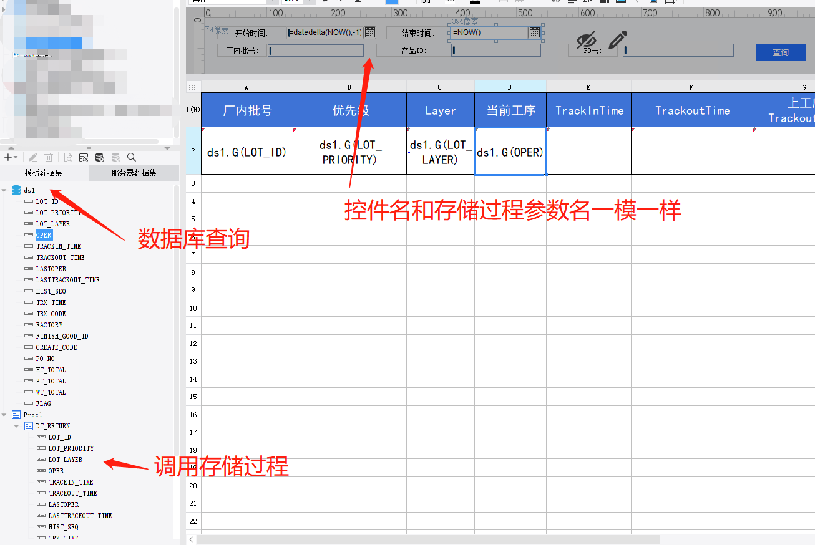Click the 产品ID input field
815x545 pixels.
496,51
